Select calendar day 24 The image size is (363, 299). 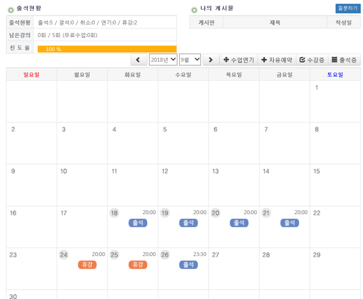(x=64, y=255)
